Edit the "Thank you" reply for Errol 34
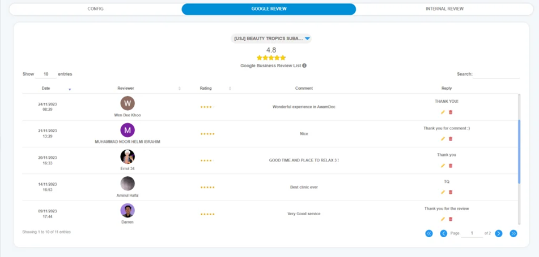The width and height of the screenshot is (539, 257). pos(443,165)
